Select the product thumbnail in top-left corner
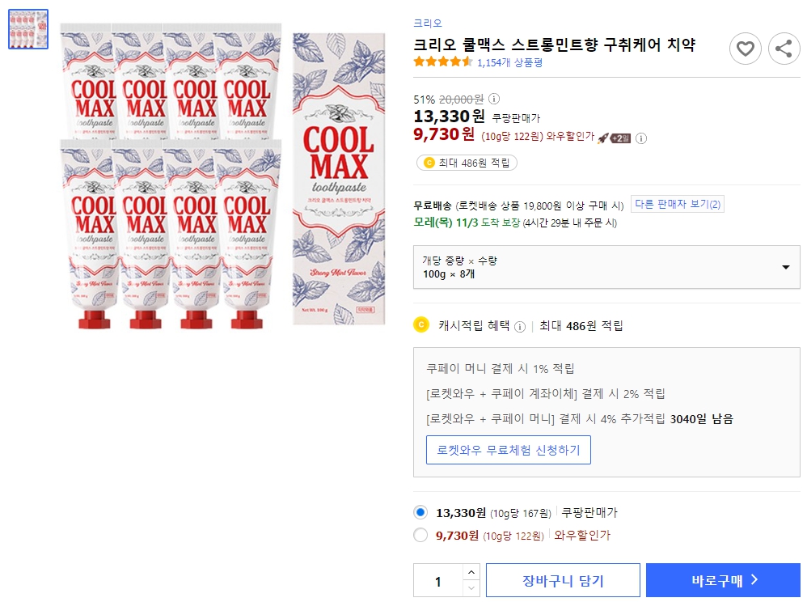 point(27,28)
